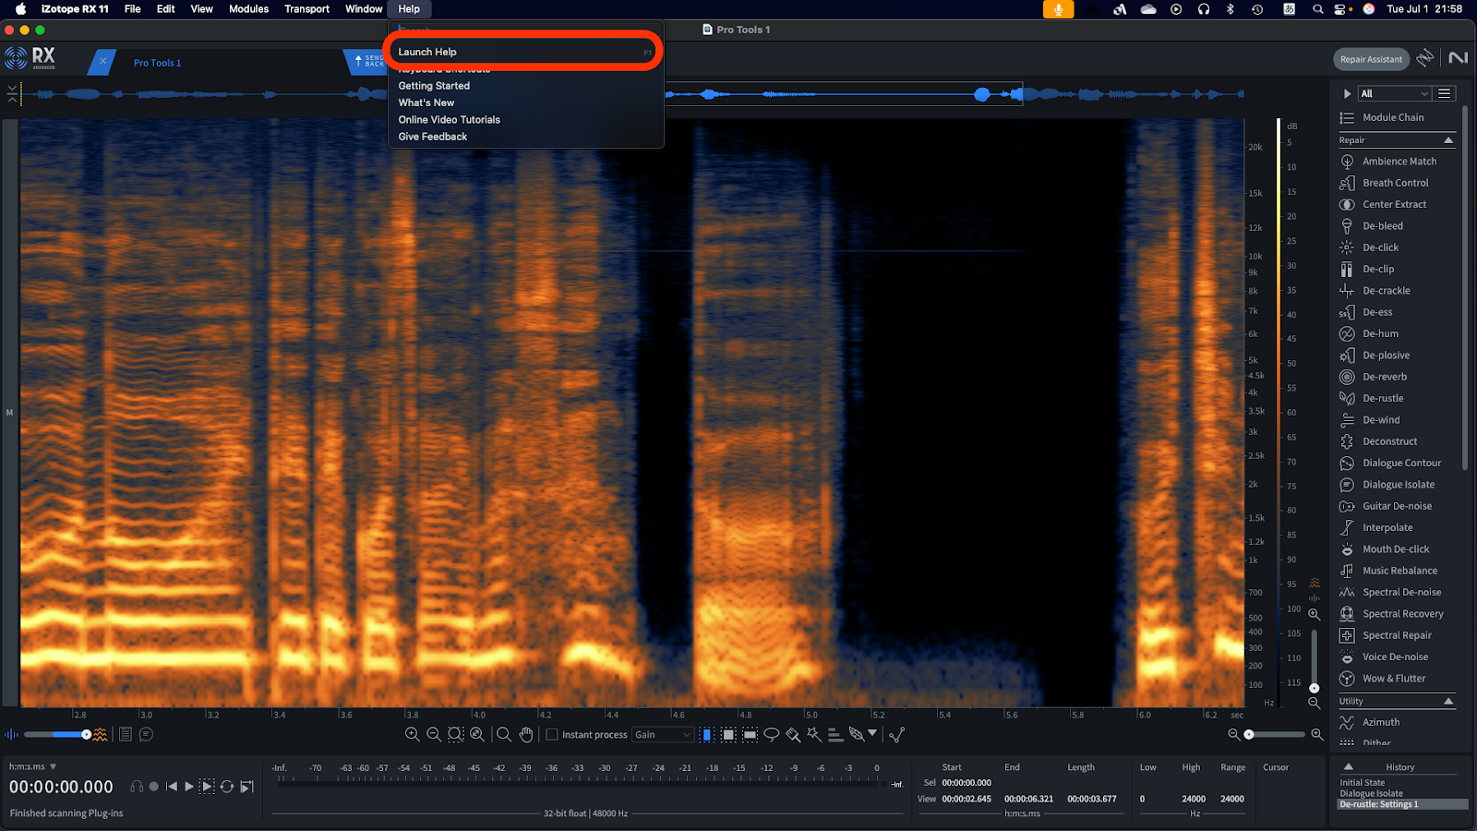
Task: Enable the Instant process checkbox
Action: click(x=552, y=735)
